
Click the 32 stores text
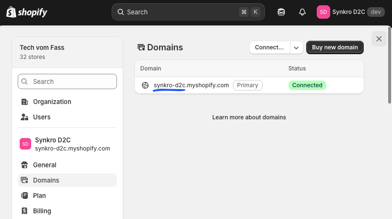click(33, 57)
